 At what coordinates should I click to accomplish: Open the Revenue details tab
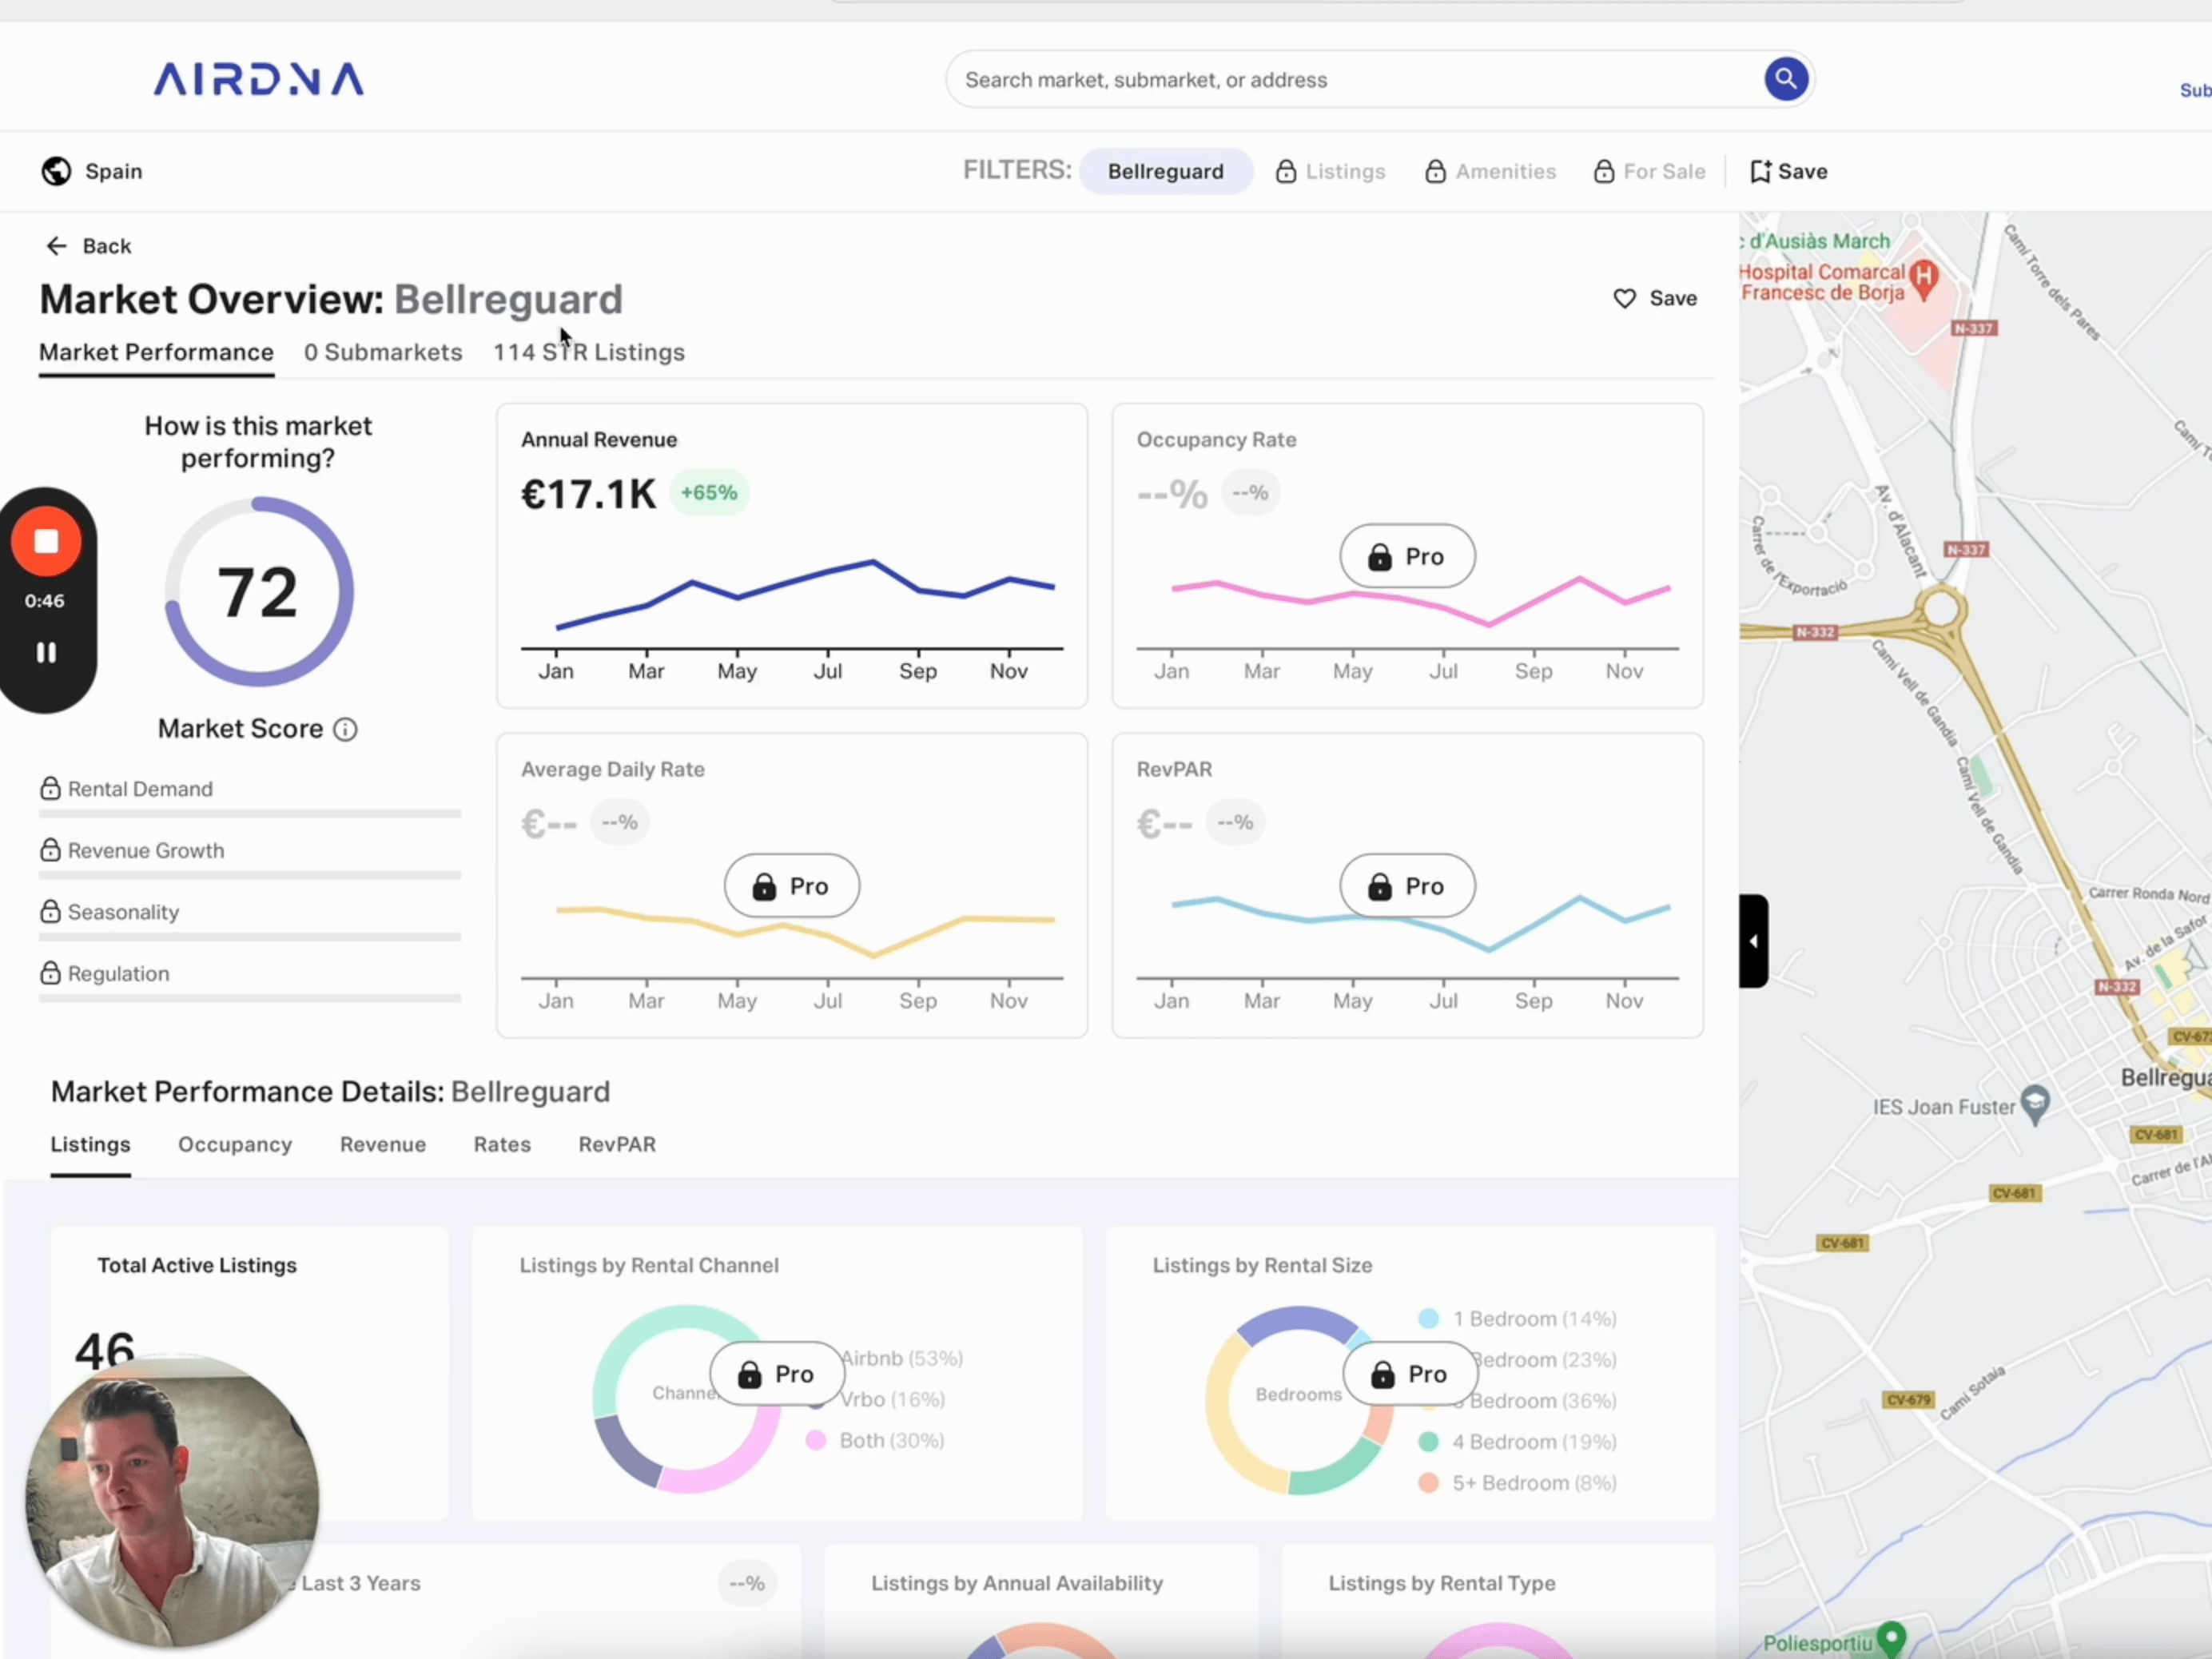pos(383,1145)
